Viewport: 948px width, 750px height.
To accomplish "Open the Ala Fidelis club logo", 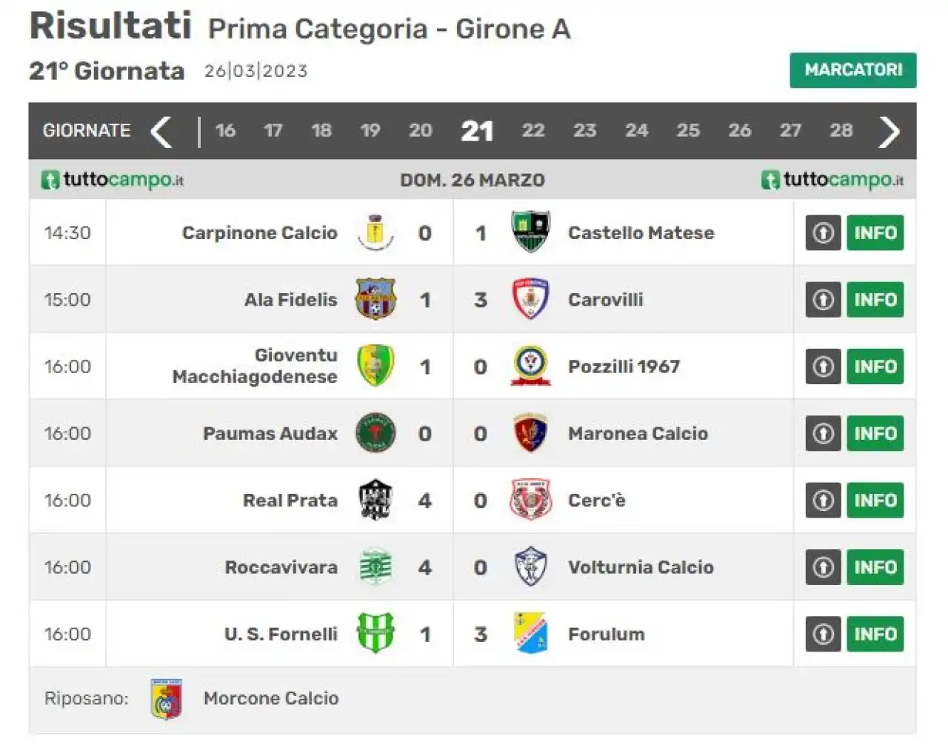I will click(375, 299).
